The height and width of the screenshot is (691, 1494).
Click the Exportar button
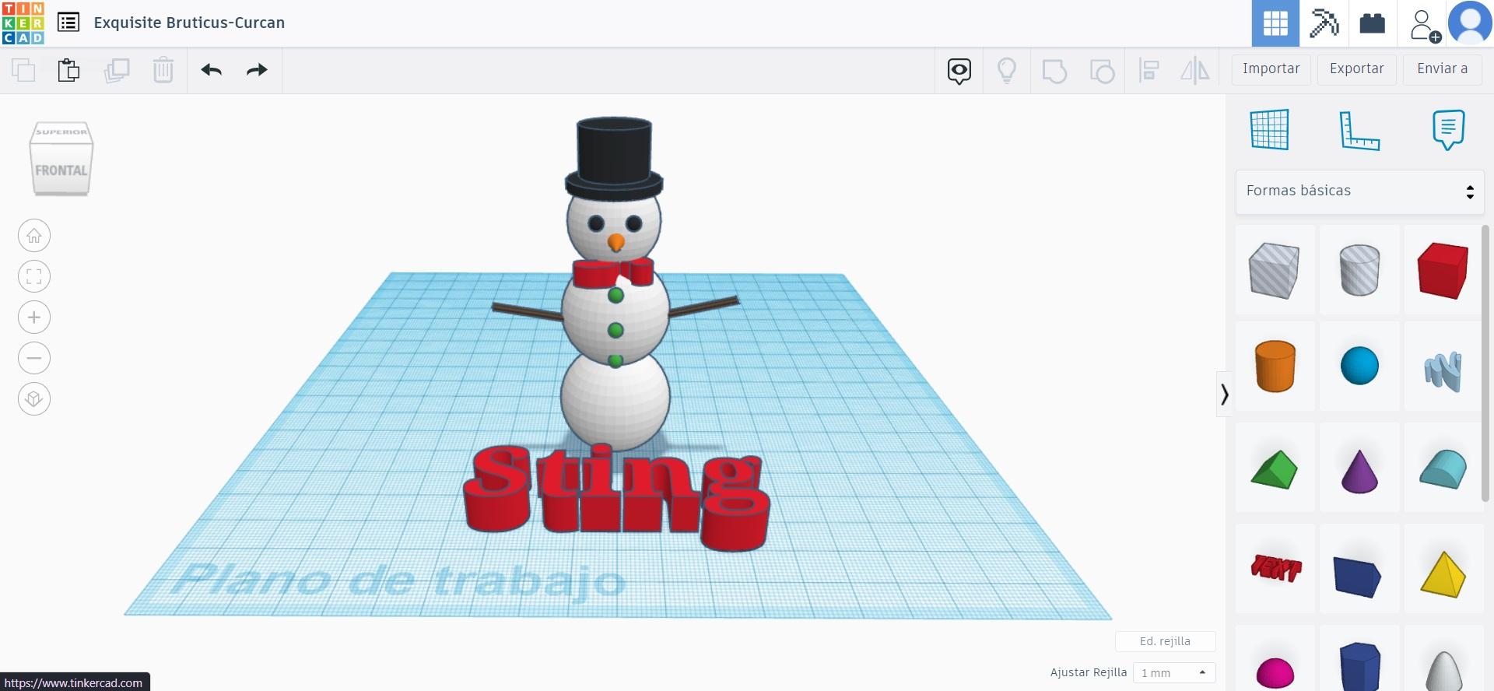tap(1357, 69)
